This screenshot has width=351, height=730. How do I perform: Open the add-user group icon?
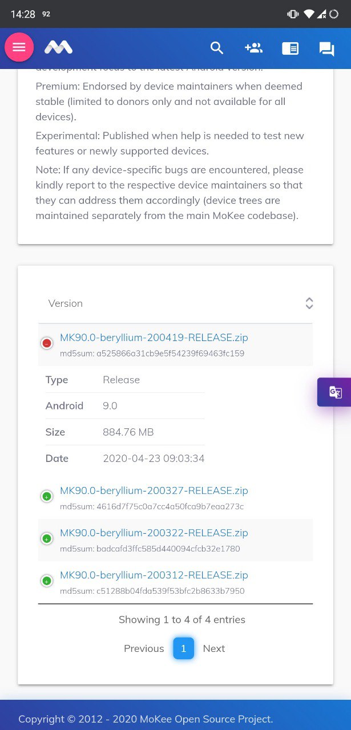[x=253, y=48]
